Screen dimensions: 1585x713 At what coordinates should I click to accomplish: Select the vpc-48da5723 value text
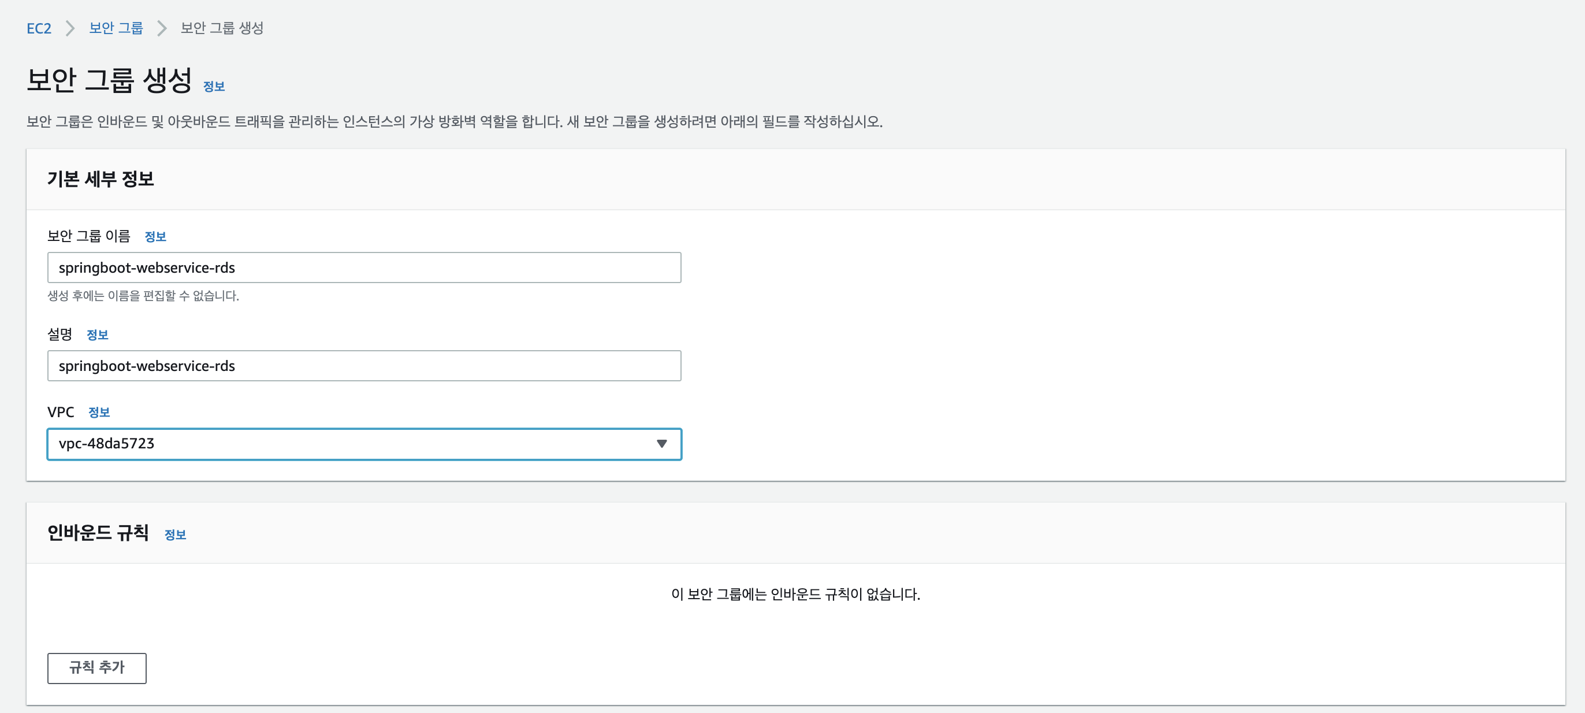(106, 444)
